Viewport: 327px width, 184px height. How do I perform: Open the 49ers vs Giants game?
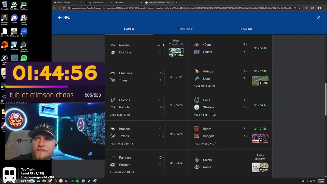230,48
